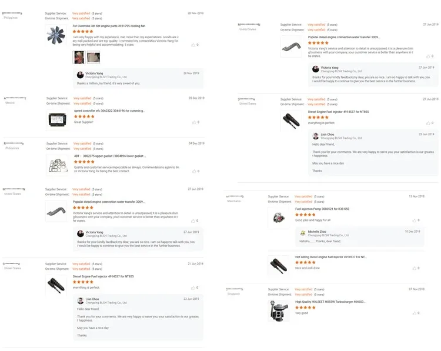Click thumbs-up on the HOLSET turbocharger review
Screen dimensions: 441x351
(416, 313)
